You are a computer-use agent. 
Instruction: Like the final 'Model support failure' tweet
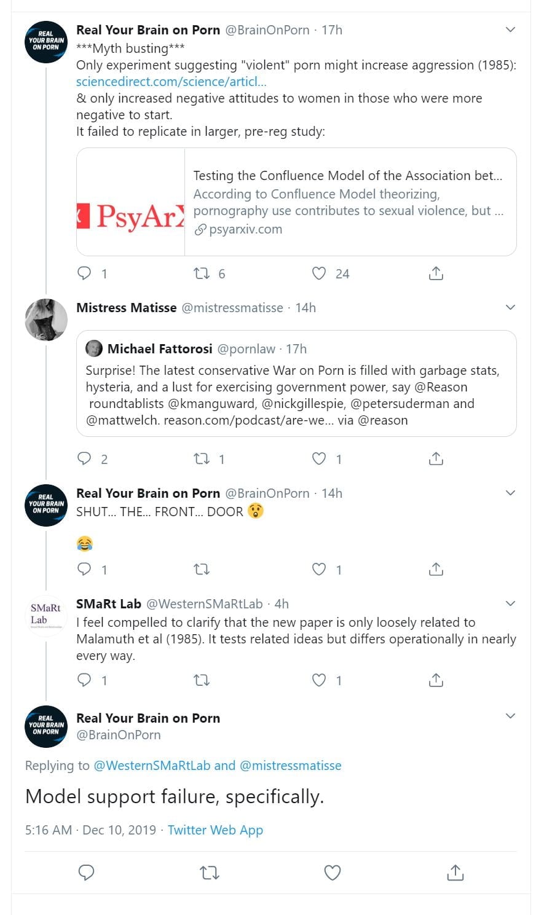[x=333, y=873]
